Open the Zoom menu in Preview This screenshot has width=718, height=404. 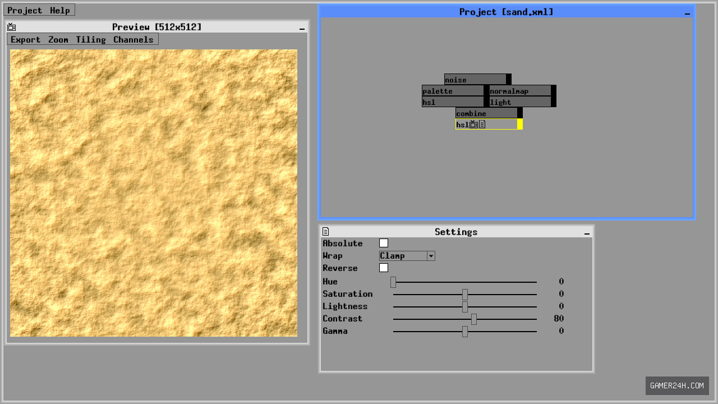[58, 39]
